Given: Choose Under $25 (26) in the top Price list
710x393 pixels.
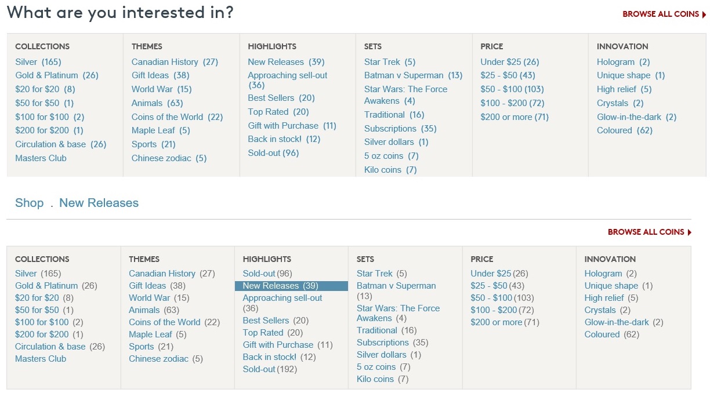Looking at the screenshot, I should [510, 62].
